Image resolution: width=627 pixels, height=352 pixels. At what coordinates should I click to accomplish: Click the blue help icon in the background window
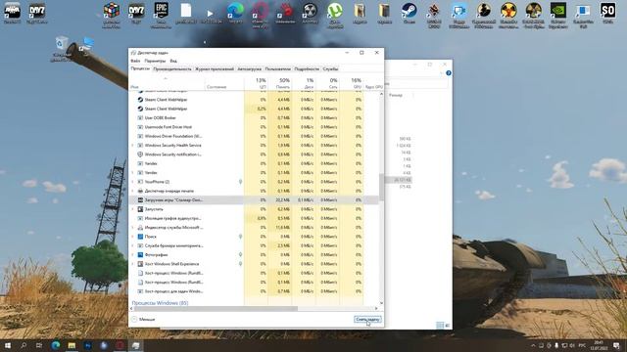[x=449, y=73]
